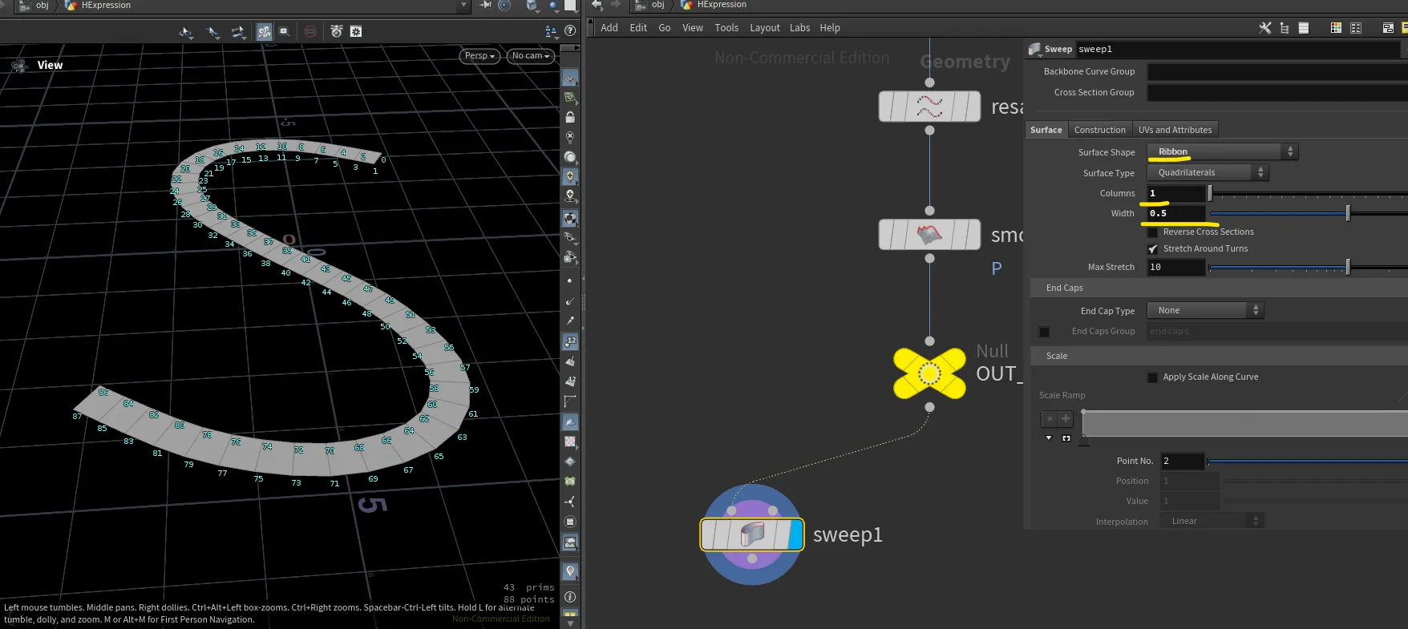Viewport: 1408px width, 629px height.
Task: Click HExpression in network path bar
Action: click(x=722, y=5)
